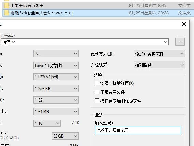Expand archive name history dropdown arrow
The height and width of the screenshot is (146, 194).
point(166,42)
